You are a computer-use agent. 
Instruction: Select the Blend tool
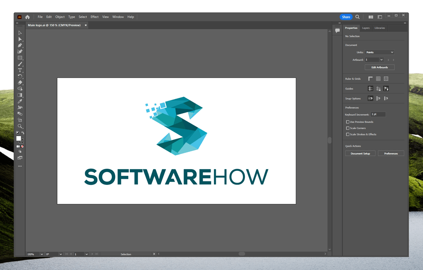click(x=20, y=114)
